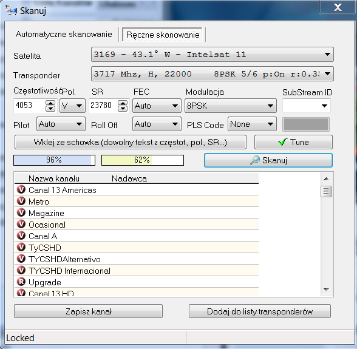Click V icon beside TYCSHDAlternativo
The height and width of the screenshot is (349, 357).
pos(21,259)
